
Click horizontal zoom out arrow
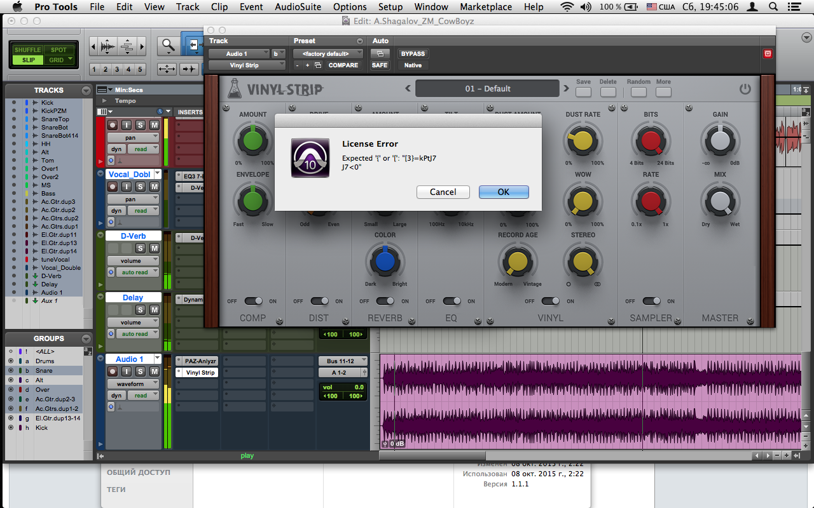tap(93, 47)
